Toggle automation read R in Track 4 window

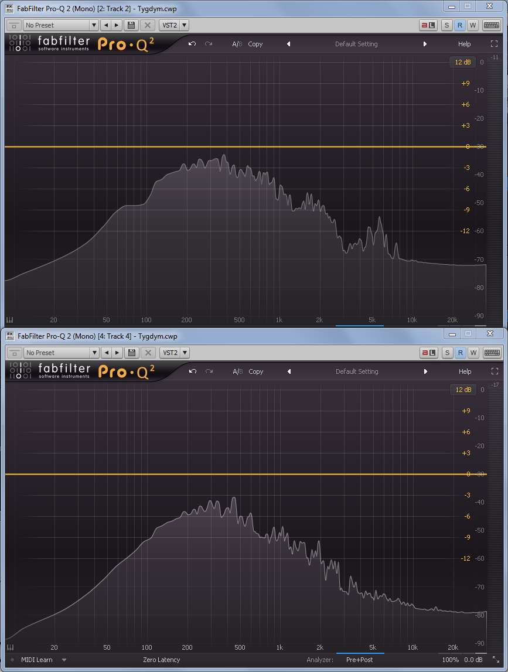coord(461,353)
